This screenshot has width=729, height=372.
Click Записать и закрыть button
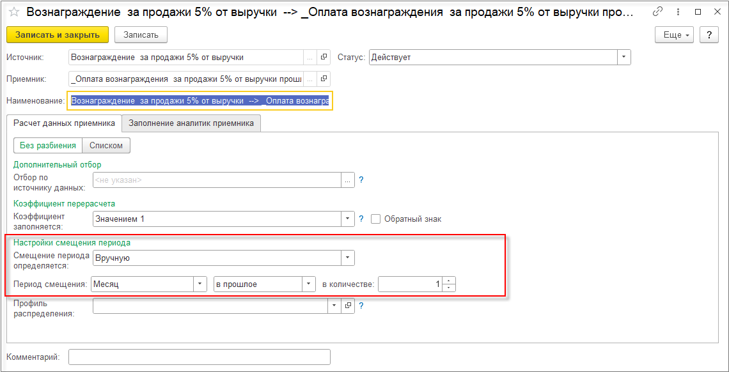pyautogui.click(x=58, y=35)
